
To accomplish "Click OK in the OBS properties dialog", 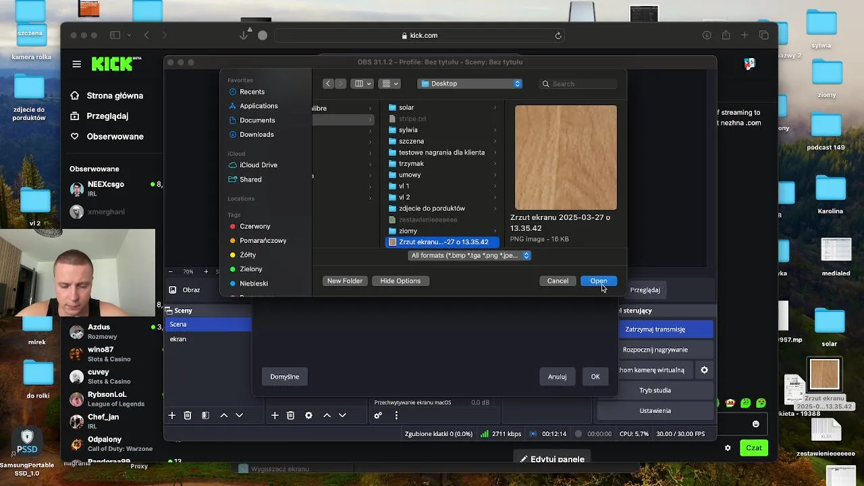I will tap(595, 377).
